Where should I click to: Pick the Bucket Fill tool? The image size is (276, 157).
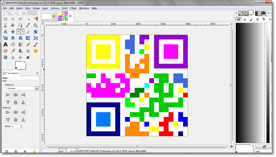click(13, 44)
